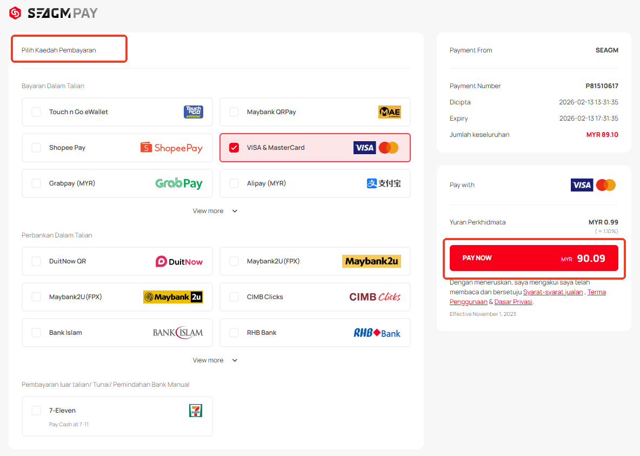Click the 7-Eleven logo
This screenshot has width=640, height=456.
(x=195, y=411)
